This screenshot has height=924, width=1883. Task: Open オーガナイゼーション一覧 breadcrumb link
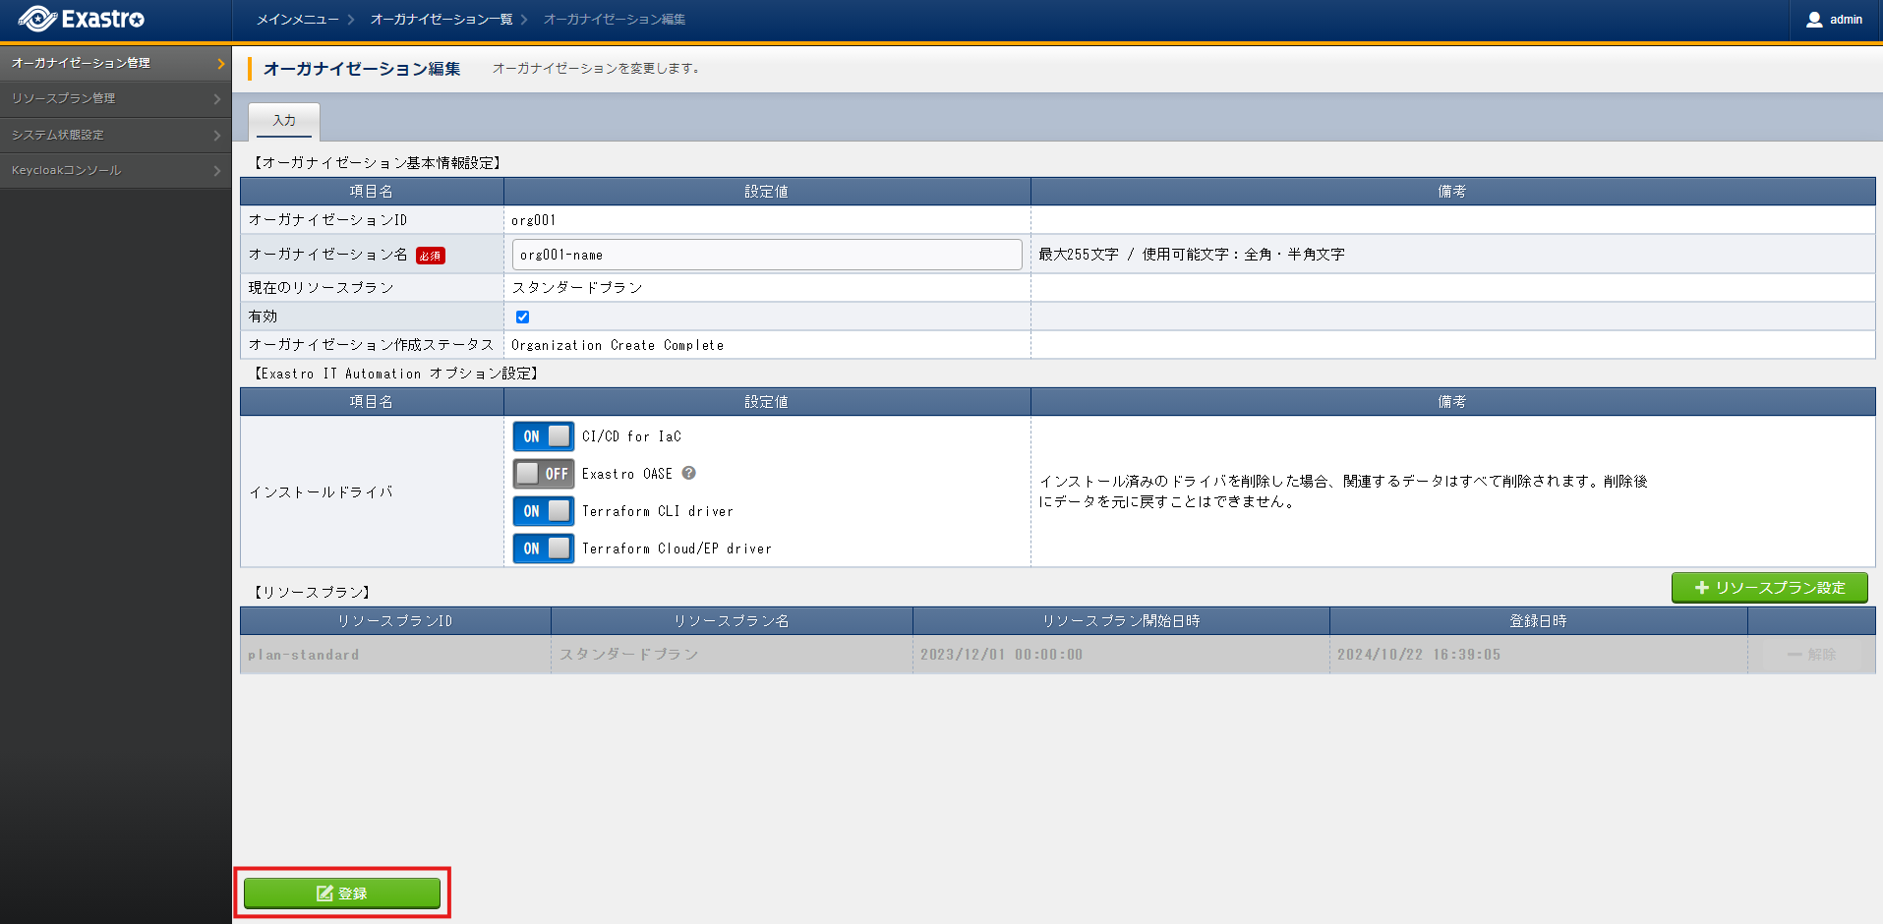coord(441,20)
